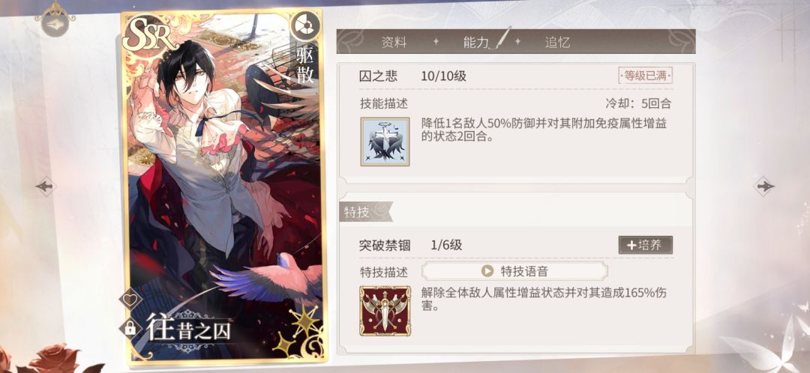Screen dimensions: 810x373
Task: Tap the 培养 upgrade button
Action: (645, 245)
